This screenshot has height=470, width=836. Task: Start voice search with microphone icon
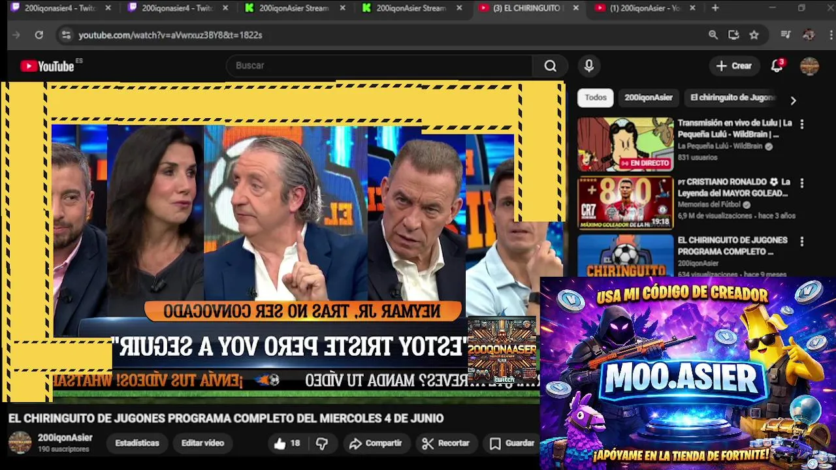tap(589, 65)
